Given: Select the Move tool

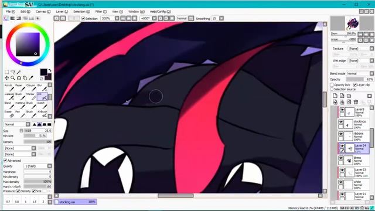Looking at the screenshot, I should tap(6, 78).
